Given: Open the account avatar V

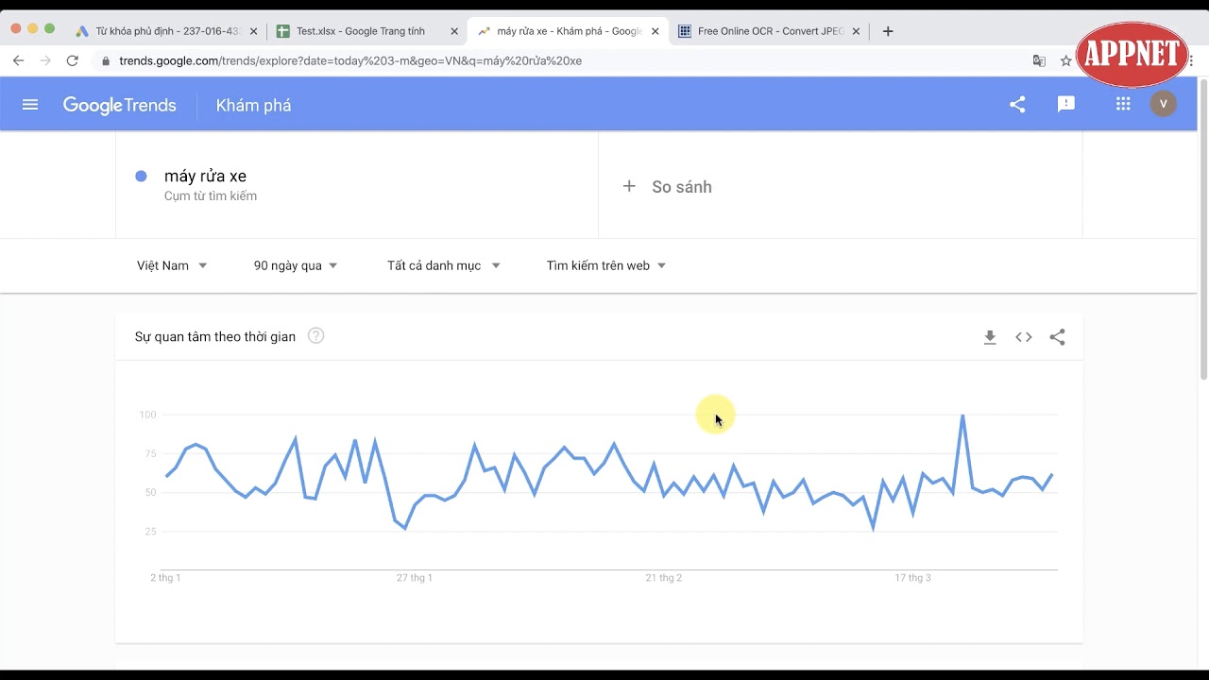Looking at the screenshot, I should coord(1164,104).
